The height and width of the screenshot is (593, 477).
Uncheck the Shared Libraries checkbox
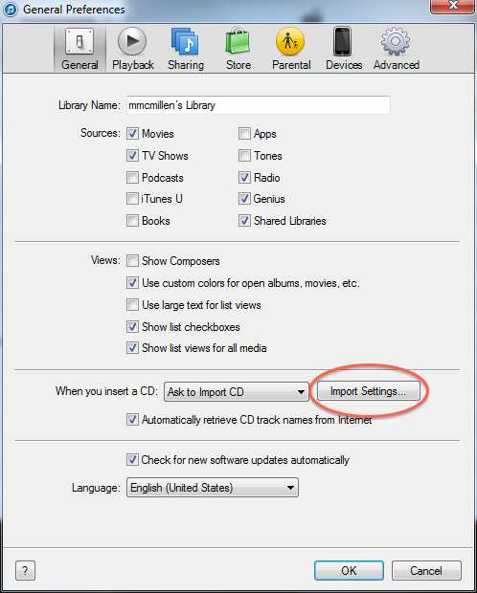[x=244, y=221]
